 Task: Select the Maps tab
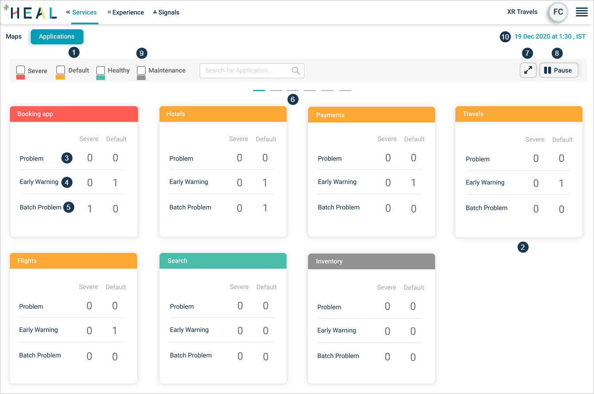[x=14, y=36]
